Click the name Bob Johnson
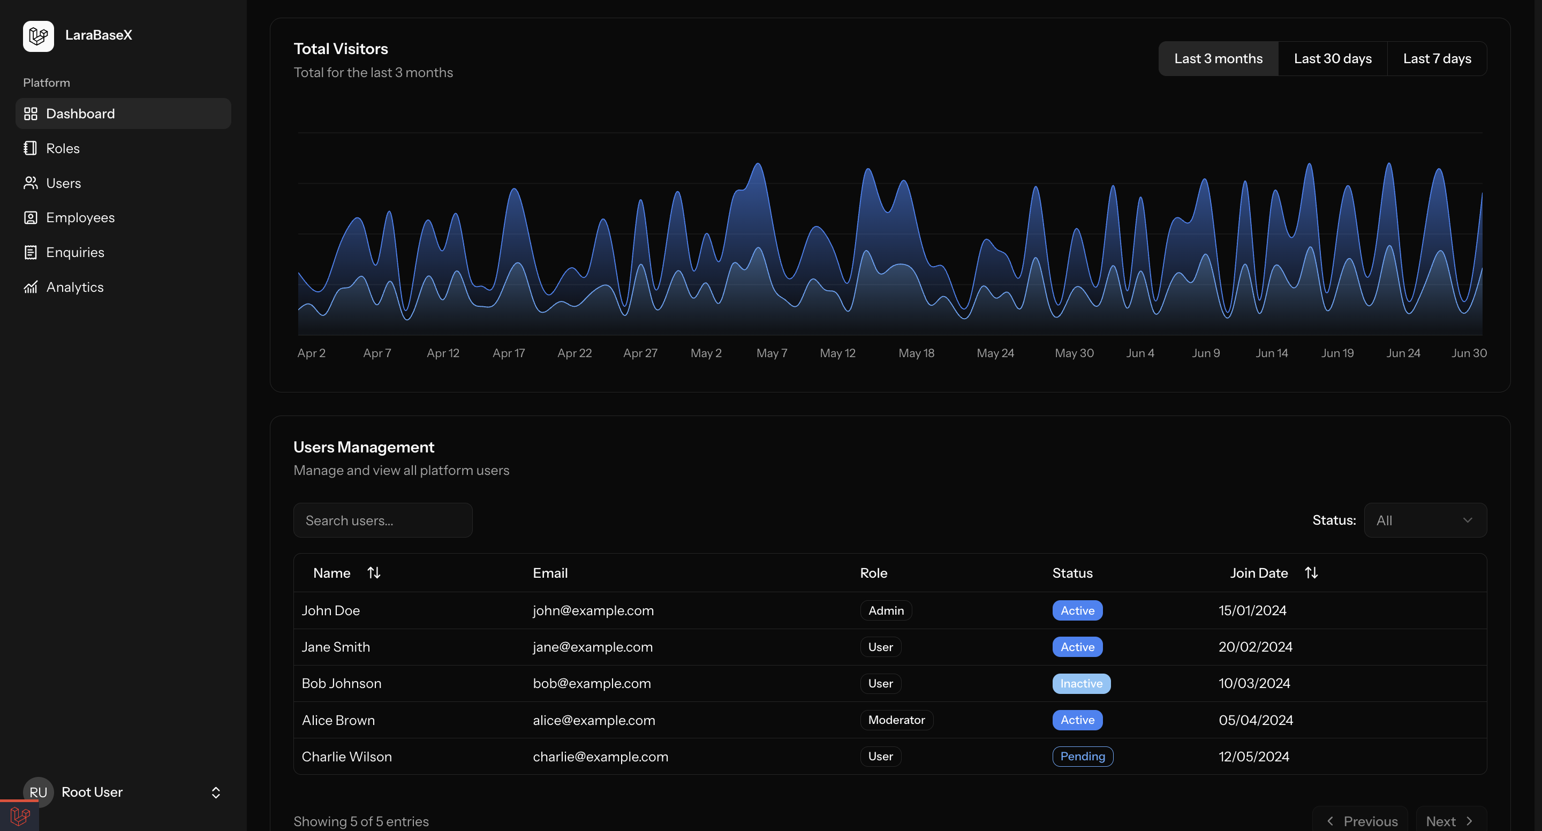 (341, 684)
